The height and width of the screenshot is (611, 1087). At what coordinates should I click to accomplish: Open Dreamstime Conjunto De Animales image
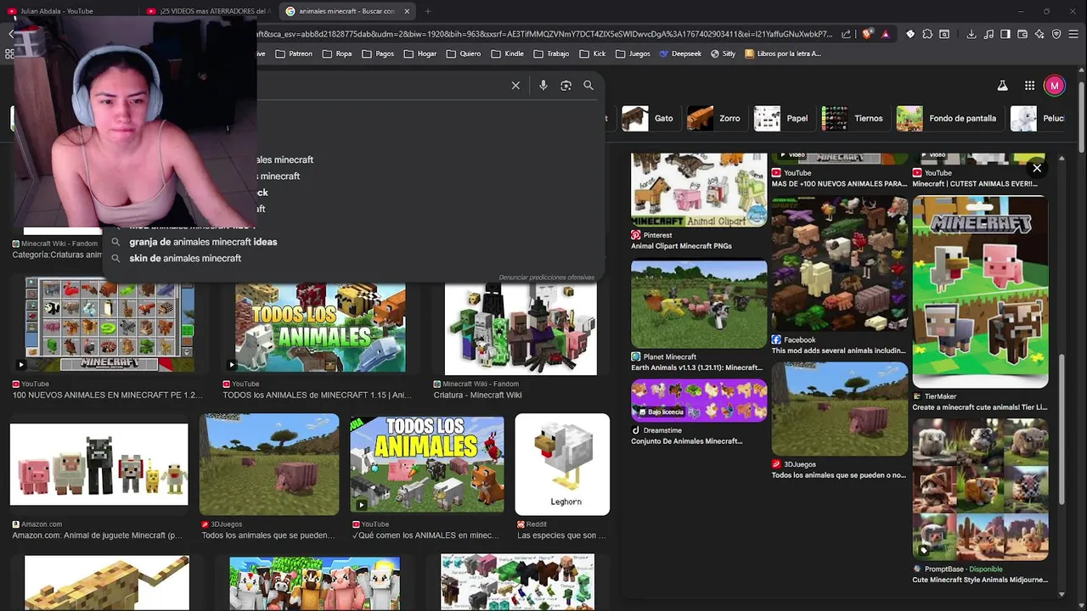click(699, 401)
